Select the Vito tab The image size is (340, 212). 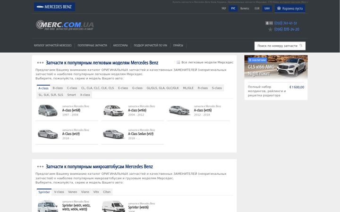click(x=96, y=192)
